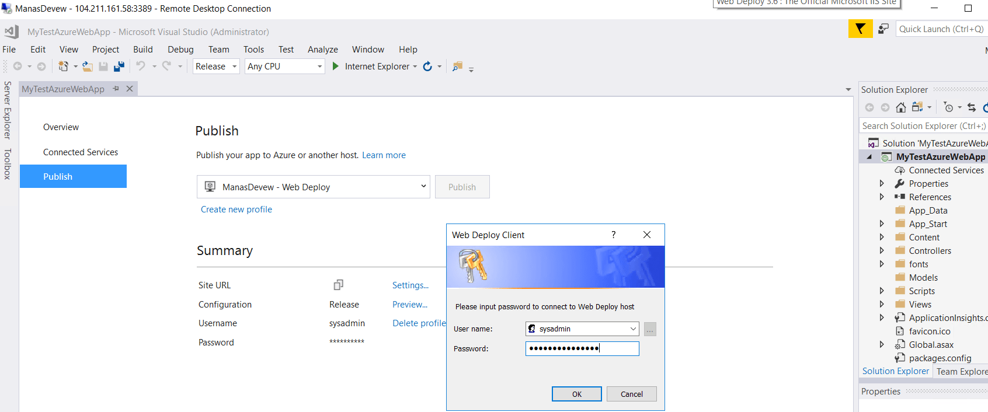The image size is (988, 412).
Task: Open the Tools menu
Action: click(254, 50)
